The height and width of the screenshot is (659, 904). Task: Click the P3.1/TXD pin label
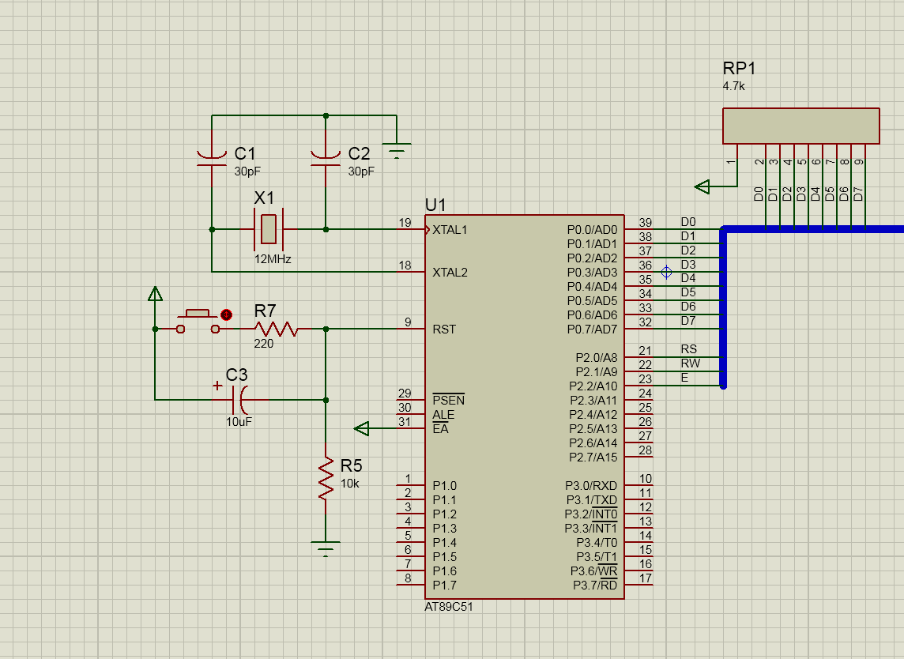[592, 500]
